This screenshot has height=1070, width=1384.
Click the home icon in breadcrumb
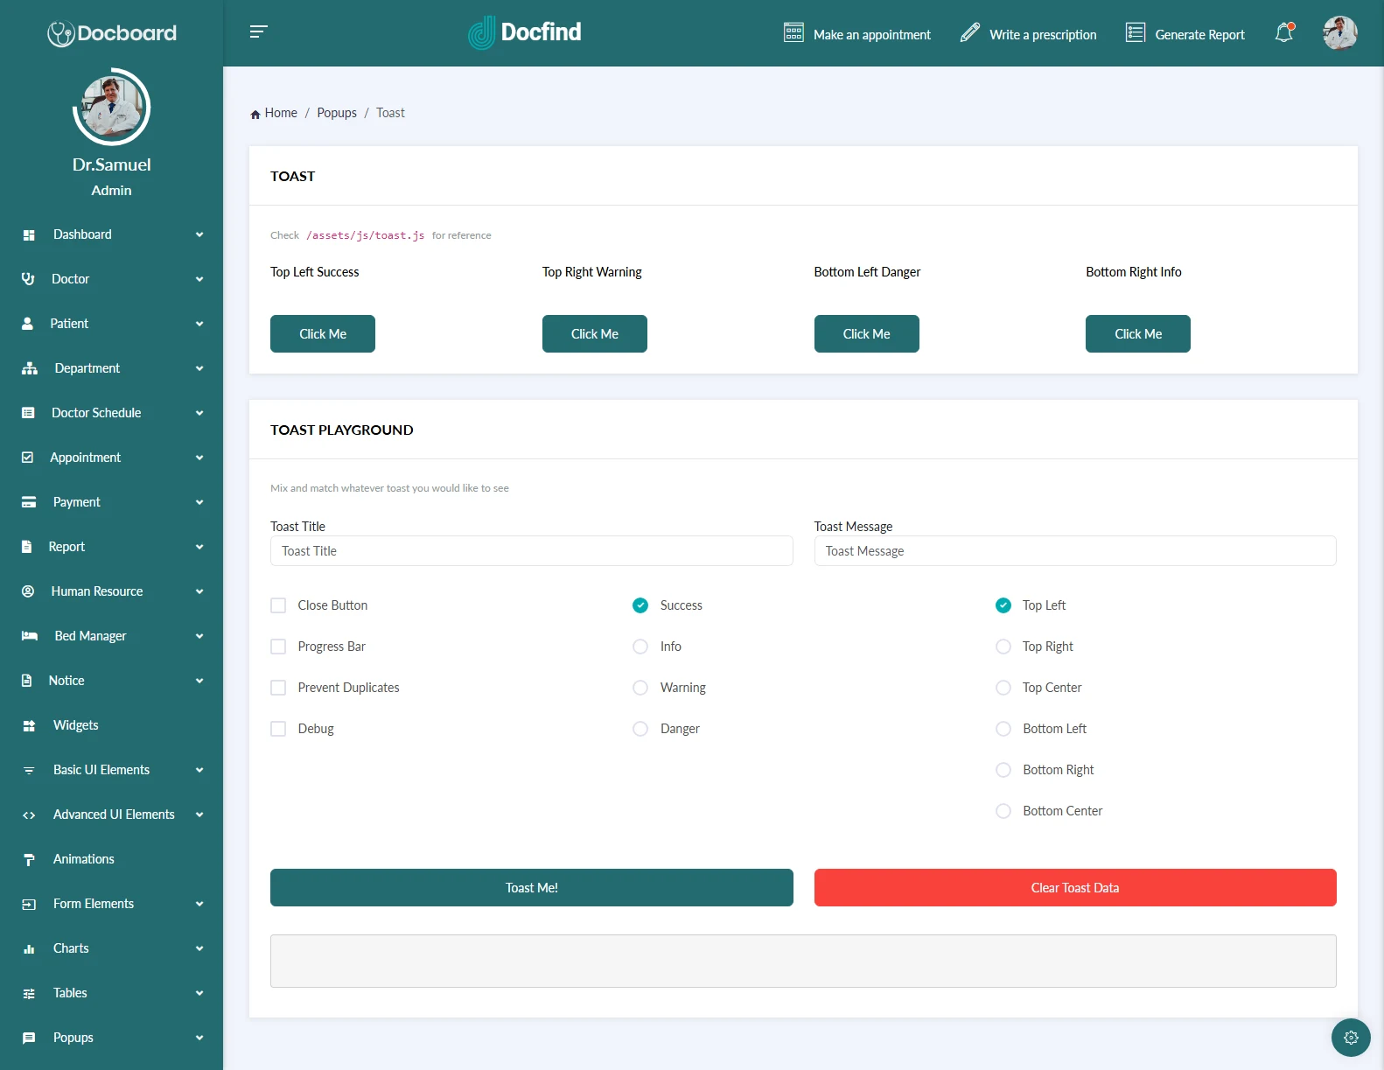[x=255, y=114]
